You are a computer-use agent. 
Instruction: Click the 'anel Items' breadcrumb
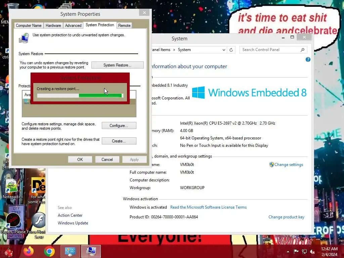(161, 50)
